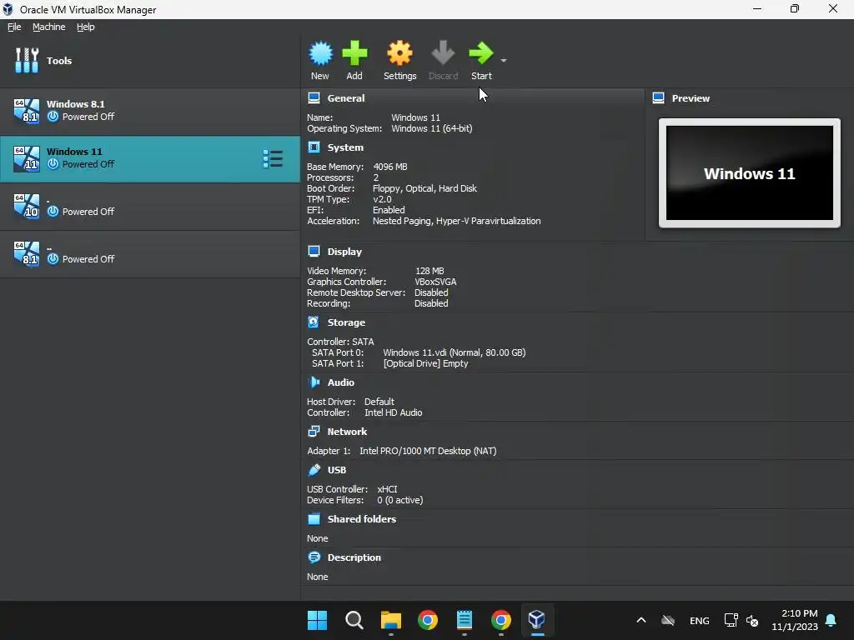Screen dimensions: 854x640
Task: Click the Audio section header
Action: pos(341,382)
